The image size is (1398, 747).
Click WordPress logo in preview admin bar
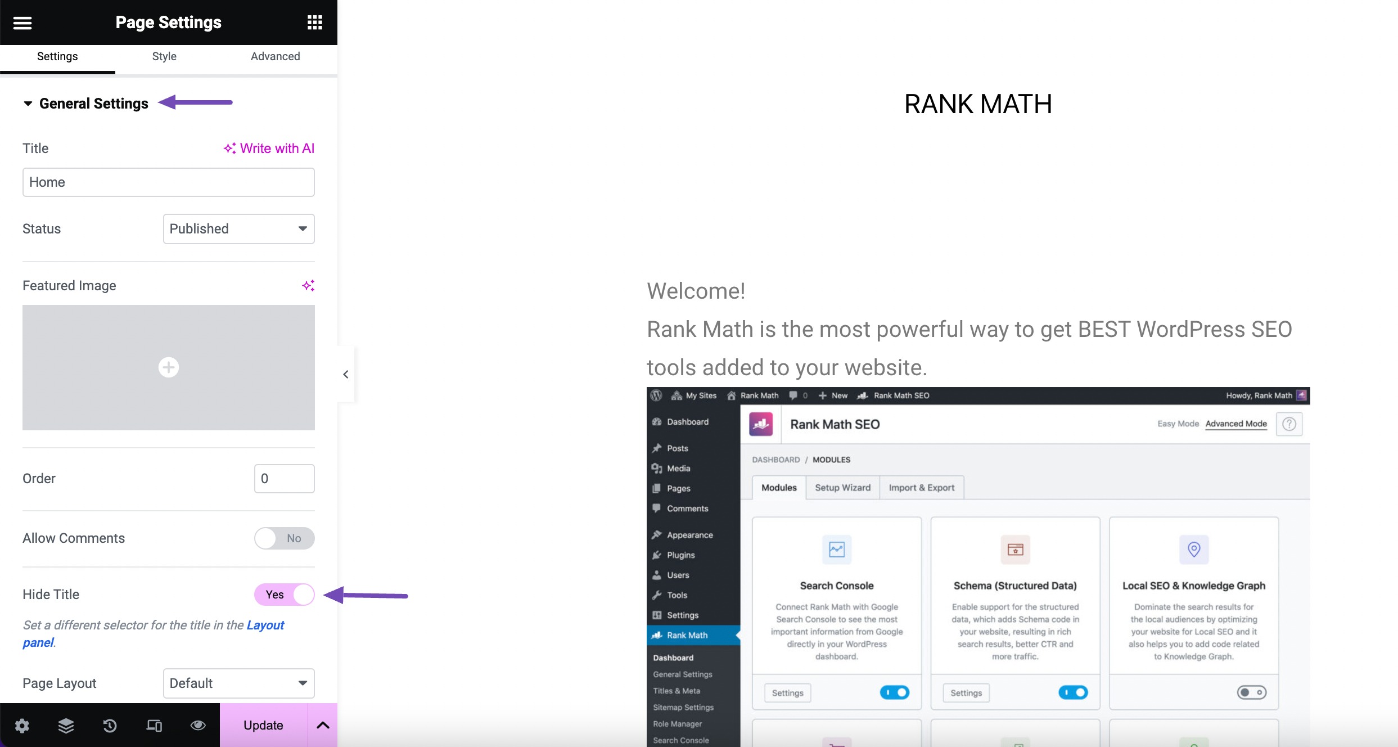click(x=656, y=395)
